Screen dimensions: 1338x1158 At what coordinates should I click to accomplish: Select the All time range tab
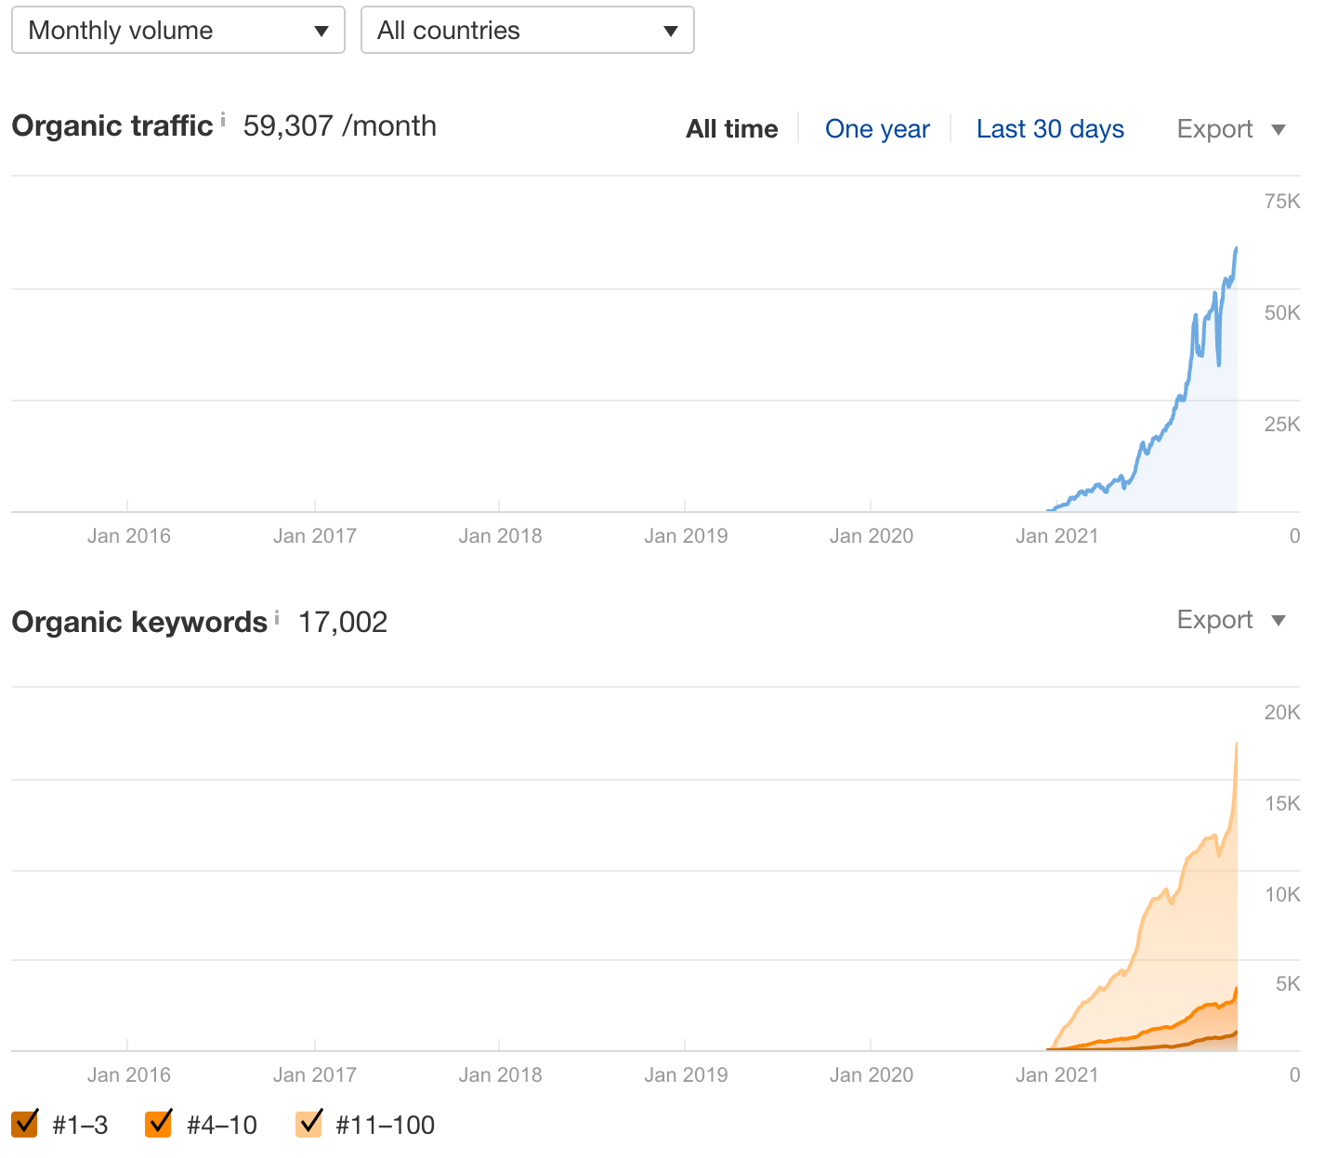point(732,128)
